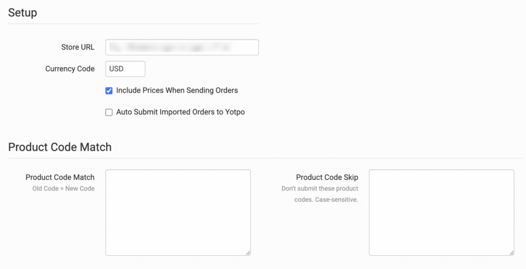Screen dimensions: 526x269
Task: Click the "Product Code Match" textarea label
Action: pyautogui.click(x=60, y=178)
